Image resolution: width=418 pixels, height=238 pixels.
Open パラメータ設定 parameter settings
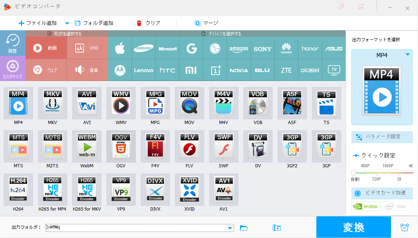click(x=382, y=137)
